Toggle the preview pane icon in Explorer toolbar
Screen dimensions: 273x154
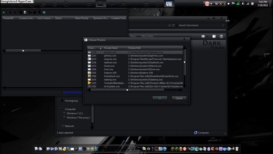[214, 36]
